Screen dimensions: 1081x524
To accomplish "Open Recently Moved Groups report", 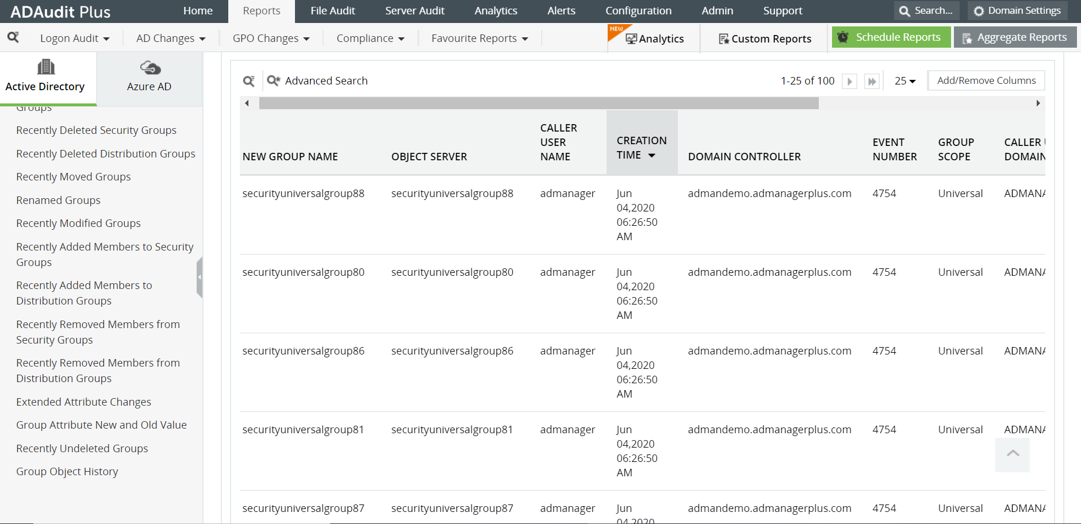I will click(73, 177).
